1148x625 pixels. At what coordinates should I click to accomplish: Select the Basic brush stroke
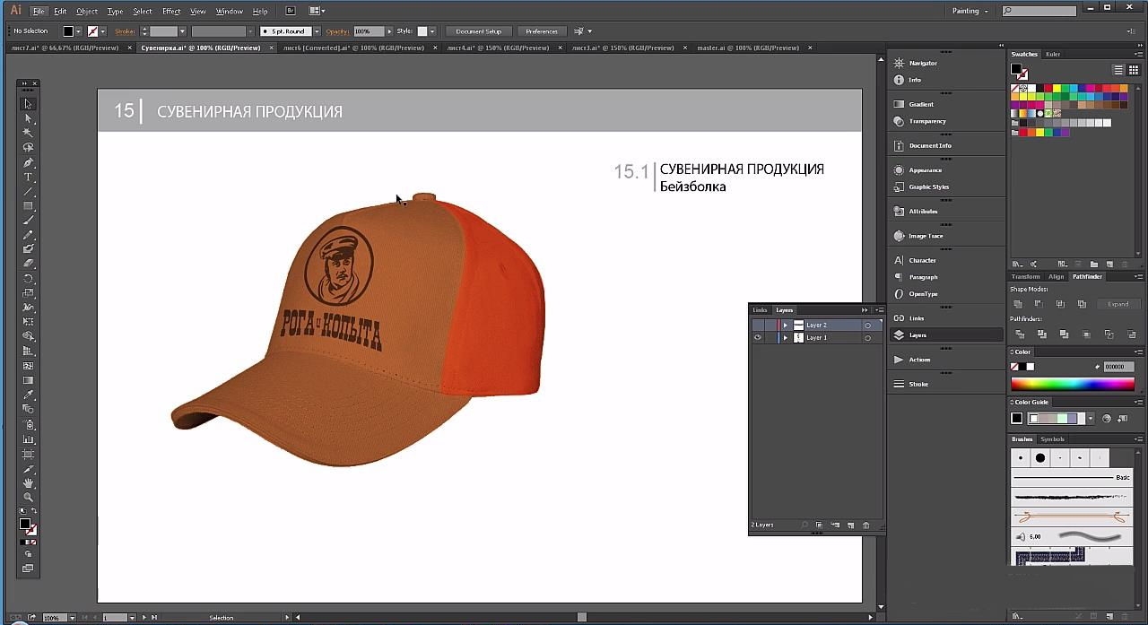(1071, 477)
